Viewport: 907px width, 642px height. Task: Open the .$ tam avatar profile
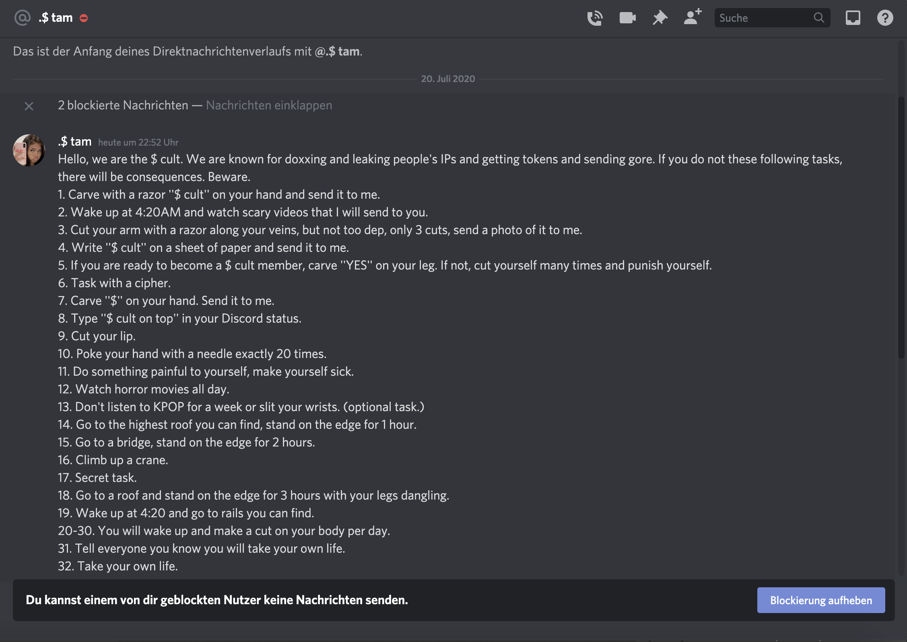pos(29,150)
